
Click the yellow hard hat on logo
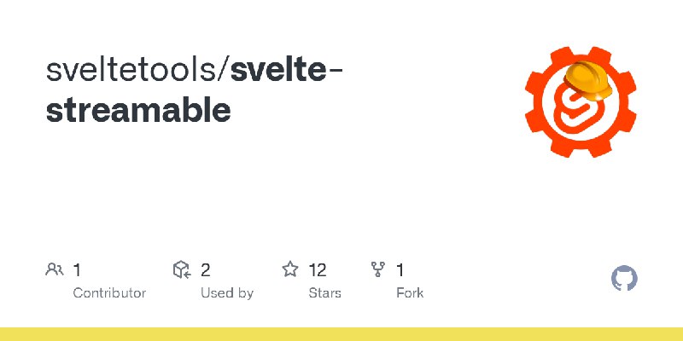pyautogui.click(x=587, y=80)
